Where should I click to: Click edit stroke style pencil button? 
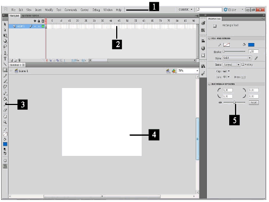point(256,58)
